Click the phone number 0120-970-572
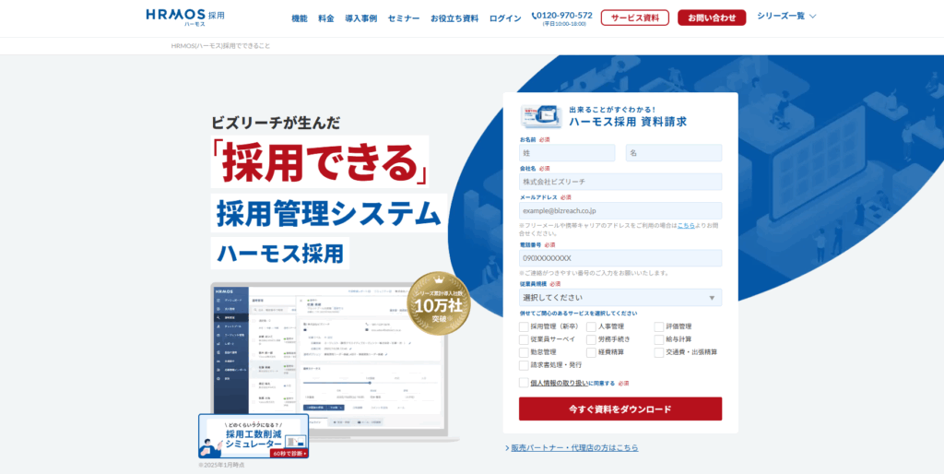This screenshot has width=944, height=474. tap(562, 15)
